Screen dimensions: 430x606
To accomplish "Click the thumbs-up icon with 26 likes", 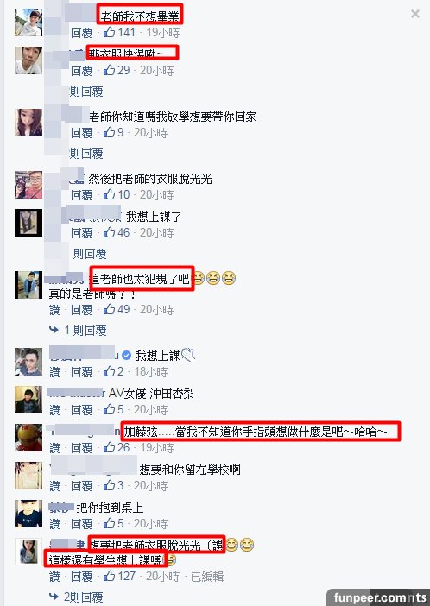I will (x=109, y=447).
